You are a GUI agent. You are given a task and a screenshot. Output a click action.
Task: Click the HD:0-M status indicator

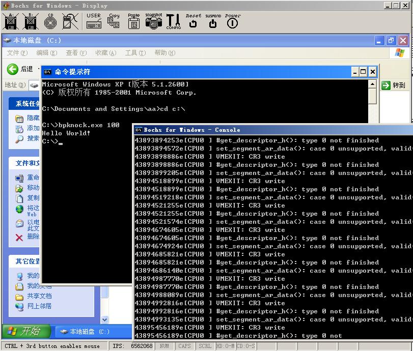point(226,346)
